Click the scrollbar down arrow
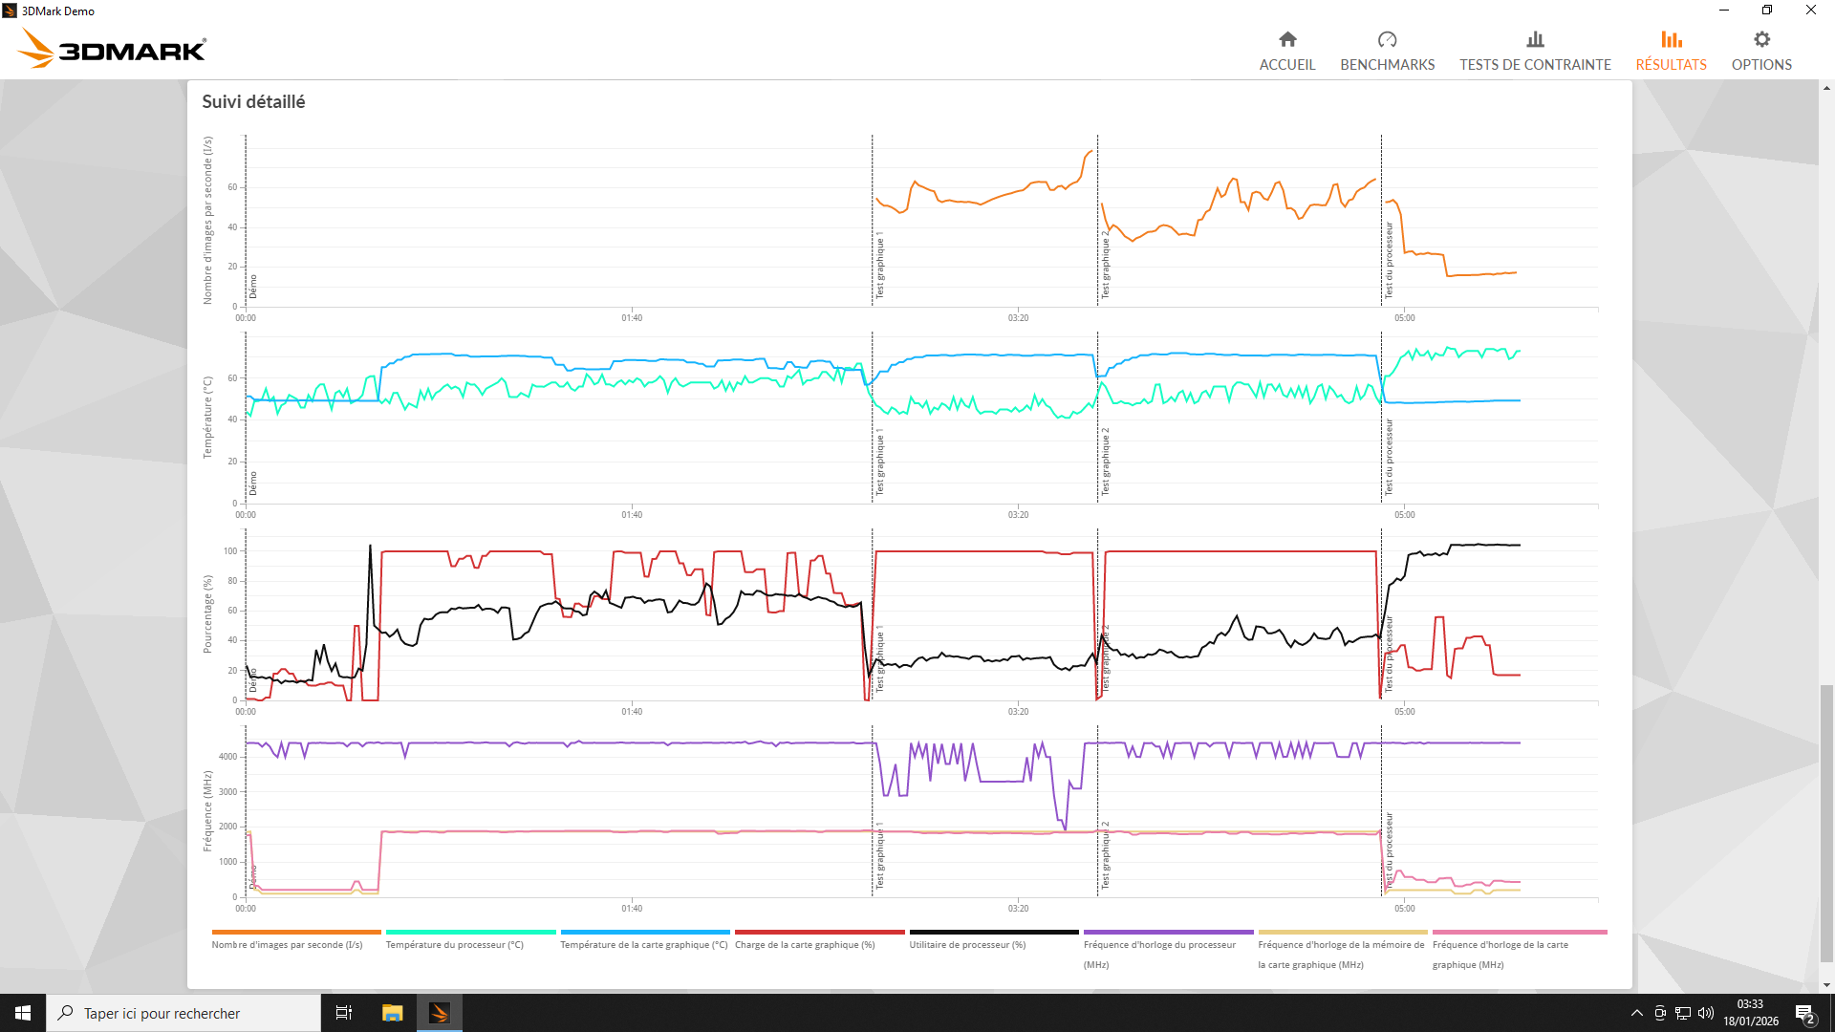Screen dimensions: 1835x1032 point(1826,985)
